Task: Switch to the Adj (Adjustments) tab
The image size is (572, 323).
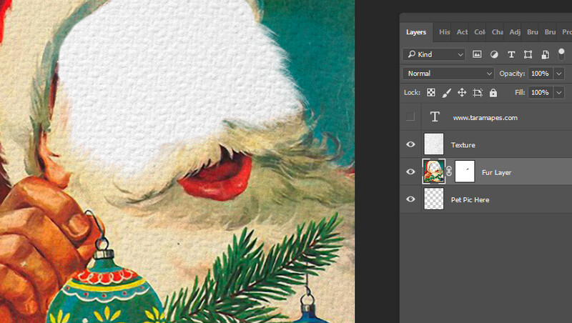Action: click(x=515, y=32)
